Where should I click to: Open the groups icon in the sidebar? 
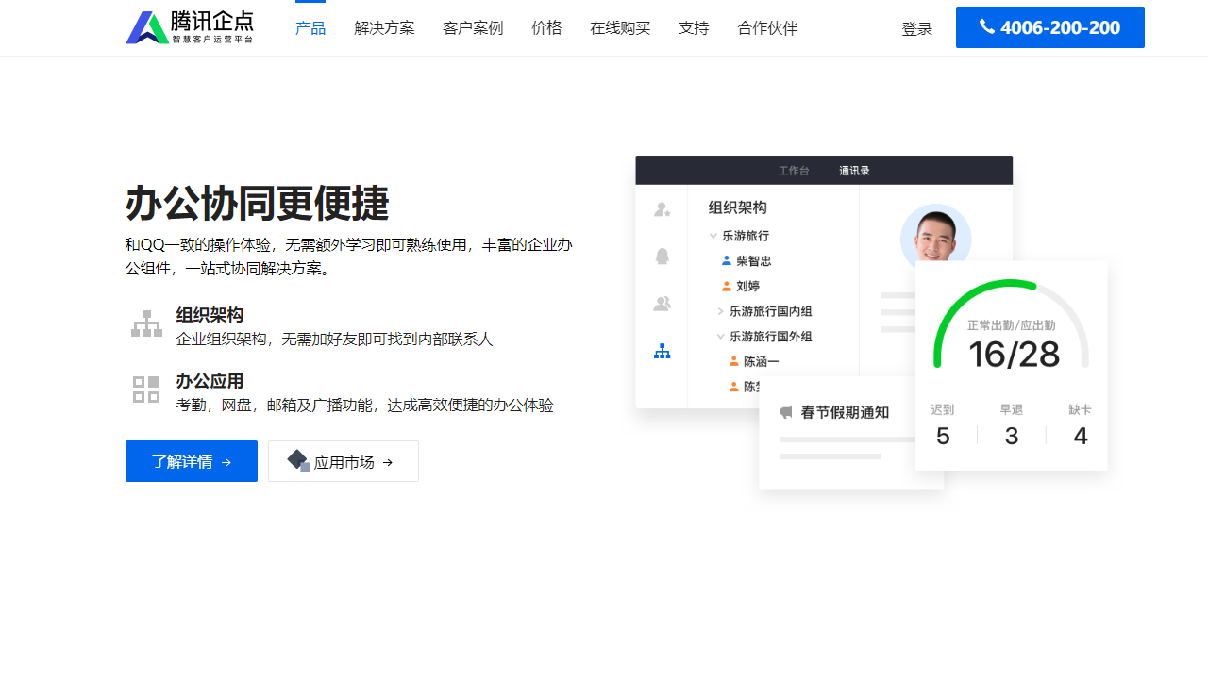(663, 303)
